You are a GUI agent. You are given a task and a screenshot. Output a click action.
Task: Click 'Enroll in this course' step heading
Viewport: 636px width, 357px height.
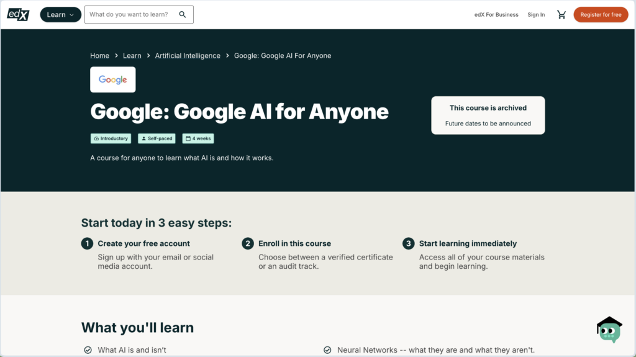pos(294,243)
